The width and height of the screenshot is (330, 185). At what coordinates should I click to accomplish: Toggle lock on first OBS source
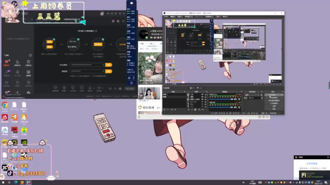pyautogui.click(x=205, y=95)
